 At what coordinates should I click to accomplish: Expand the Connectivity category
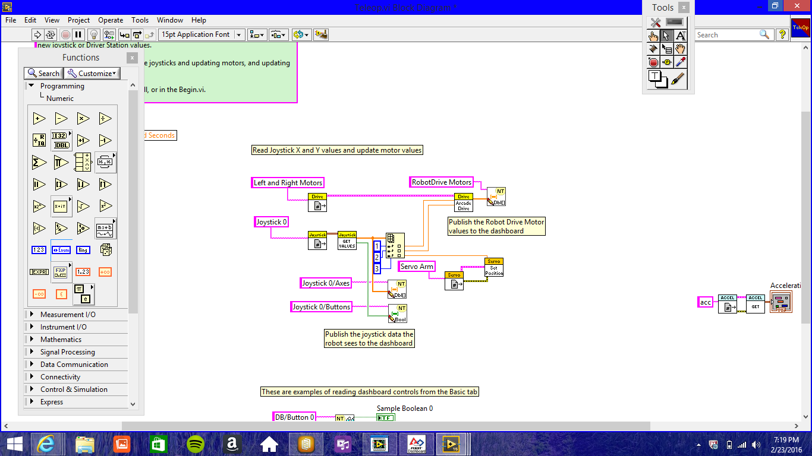pos(32,376)
